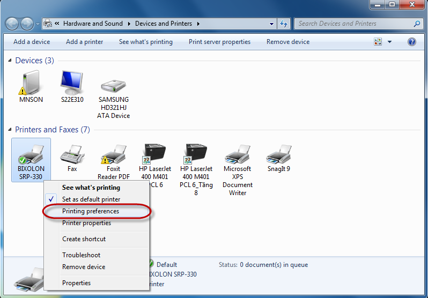The height and width of the screenshot is (298, 428).
Task: Choose Printing preferences from context menu
Action: [x=91, y=211]
